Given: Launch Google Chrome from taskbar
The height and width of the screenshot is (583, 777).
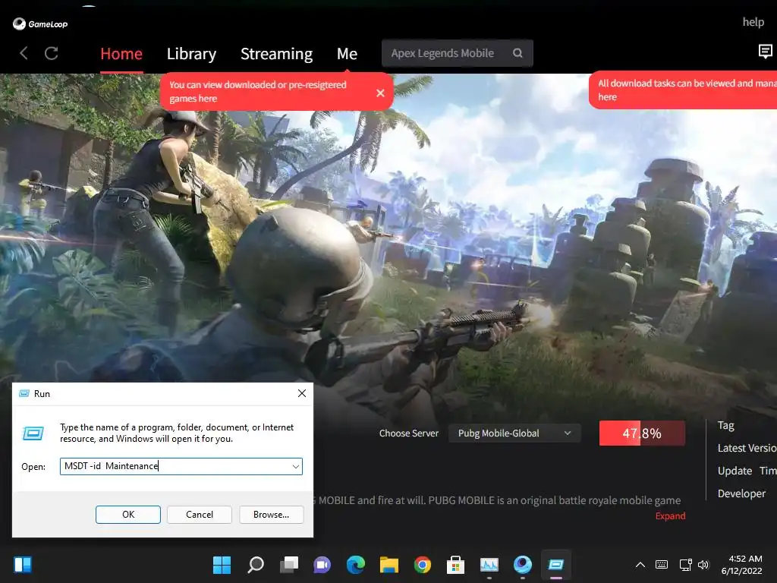Looking at the screenshot, I should point(422,565).
